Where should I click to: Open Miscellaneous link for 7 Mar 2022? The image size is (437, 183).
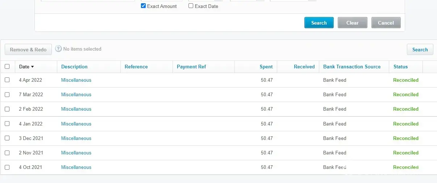76,94
